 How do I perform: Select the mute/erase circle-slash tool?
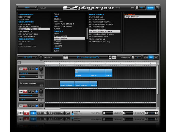[x=50, y=113]
